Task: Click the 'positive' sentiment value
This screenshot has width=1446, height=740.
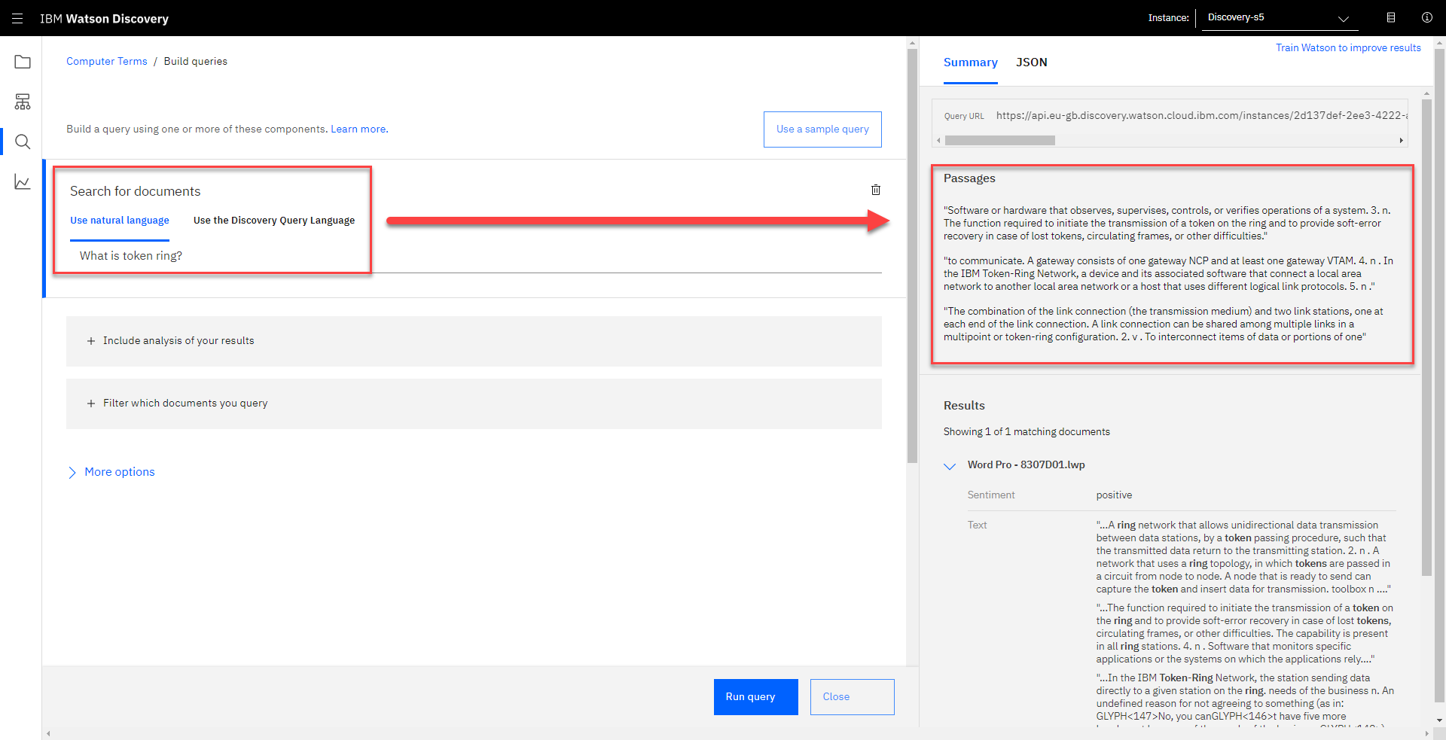Action: pos(1114,495)
